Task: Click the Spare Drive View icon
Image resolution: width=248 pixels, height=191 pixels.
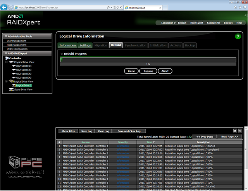Action: pos(11,89)
